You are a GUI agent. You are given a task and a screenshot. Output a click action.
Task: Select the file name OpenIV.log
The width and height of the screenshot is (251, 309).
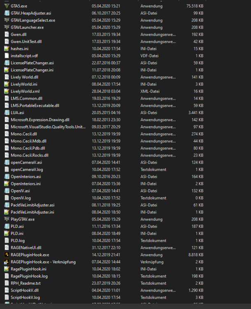pos(21,198)
